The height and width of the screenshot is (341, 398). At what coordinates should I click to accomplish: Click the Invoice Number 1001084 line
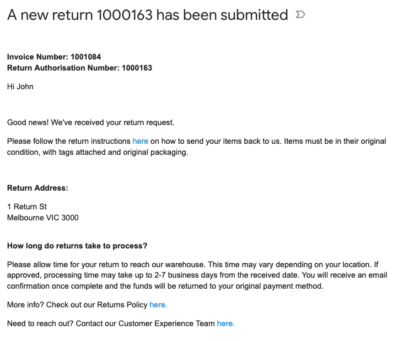tap(54, 57)
